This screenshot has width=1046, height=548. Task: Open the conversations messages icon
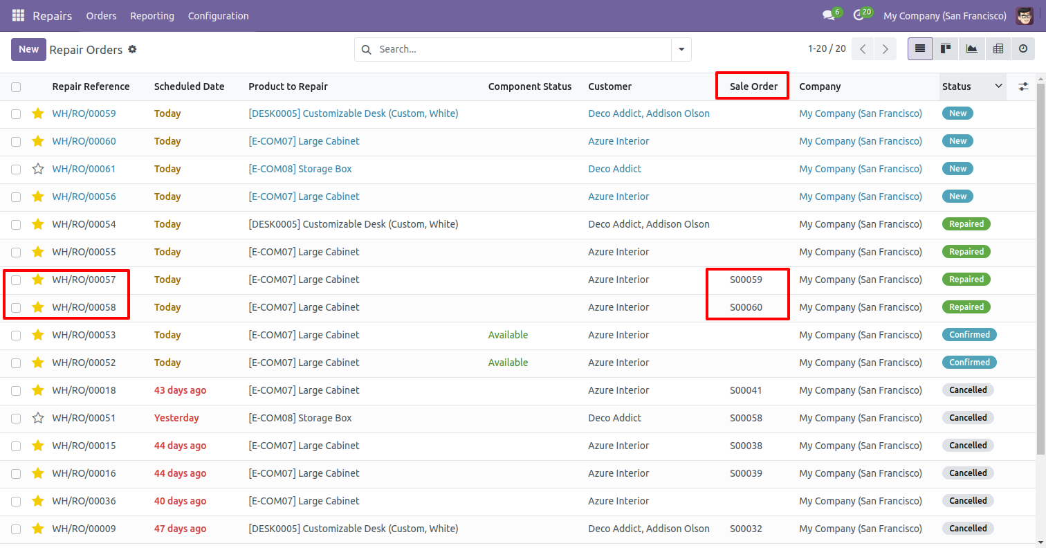[828, 15]
